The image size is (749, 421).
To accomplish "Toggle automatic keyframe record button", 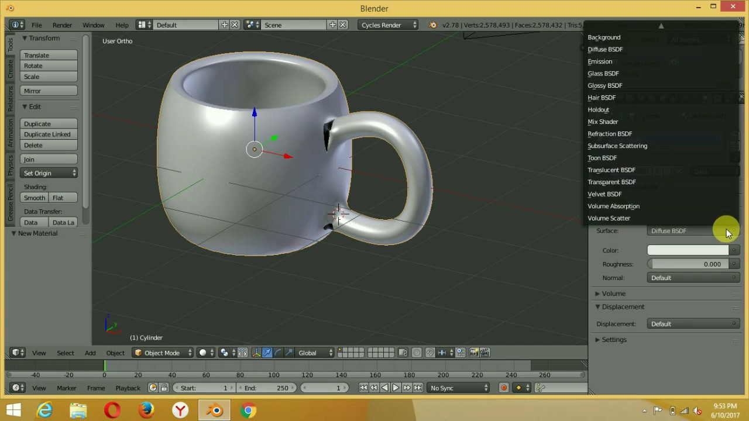I will [x=504, y=388].
